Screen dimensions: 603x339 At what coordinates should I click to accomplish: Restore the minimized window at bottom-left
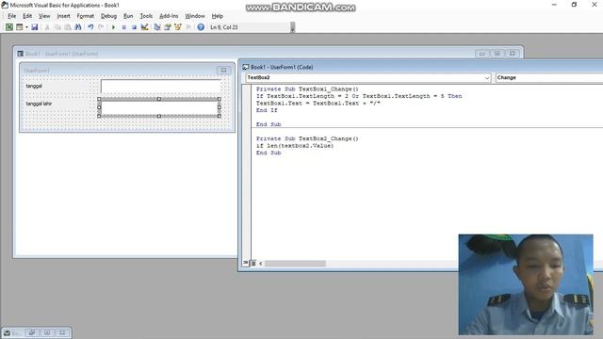(x=32, y=332)
